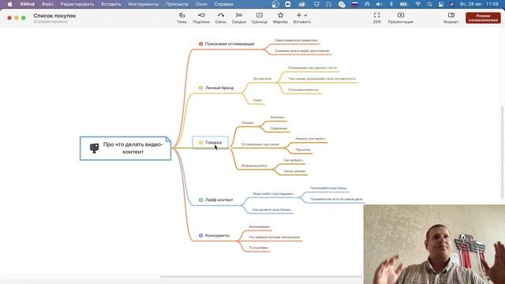Open the Инструменты menu

144,4
